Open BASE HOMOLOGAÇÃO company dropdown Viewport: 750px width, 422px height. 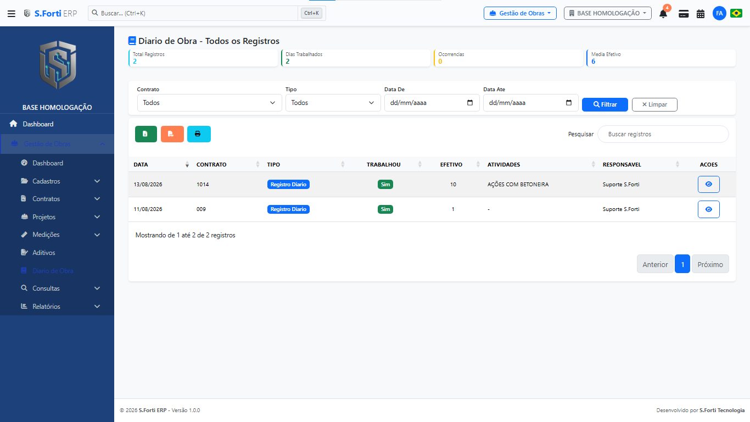(x=607, y=13)
